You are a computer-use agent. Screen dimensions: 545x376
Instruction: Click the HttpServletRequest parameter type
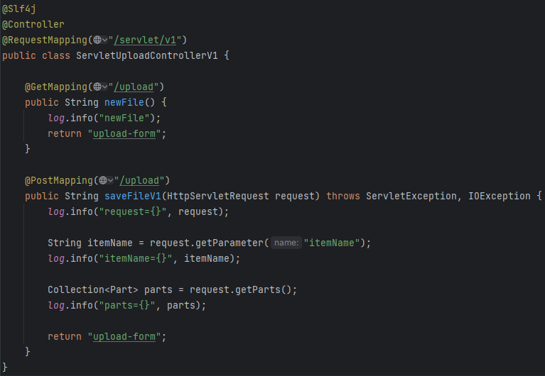pyautogui.click(x=218, y=197)
